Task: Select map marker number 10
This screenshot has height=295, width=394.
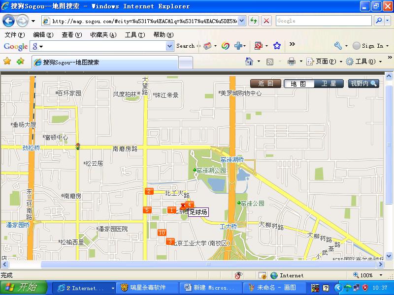Action: pyautogui.click(x=162, y=233)
